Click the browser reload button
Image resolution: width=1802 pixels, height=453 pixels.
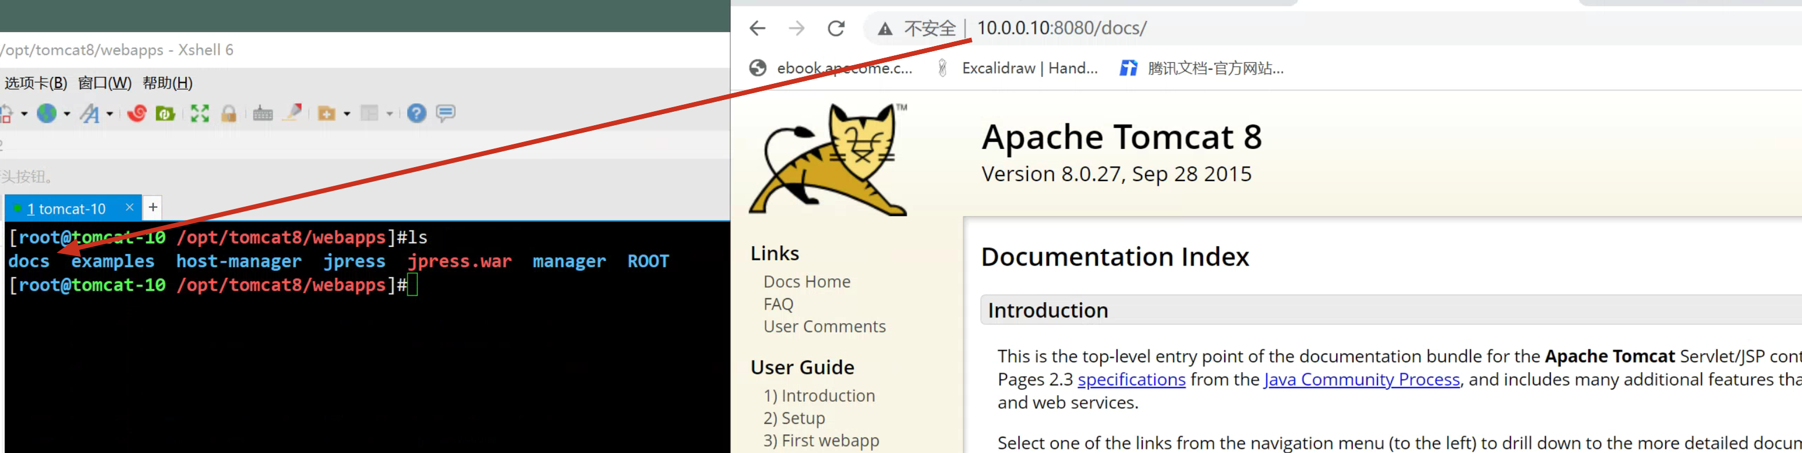point(836,29)
